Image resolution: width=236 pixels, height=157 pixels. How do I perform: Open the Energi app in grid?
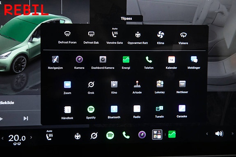coord(126,62)
